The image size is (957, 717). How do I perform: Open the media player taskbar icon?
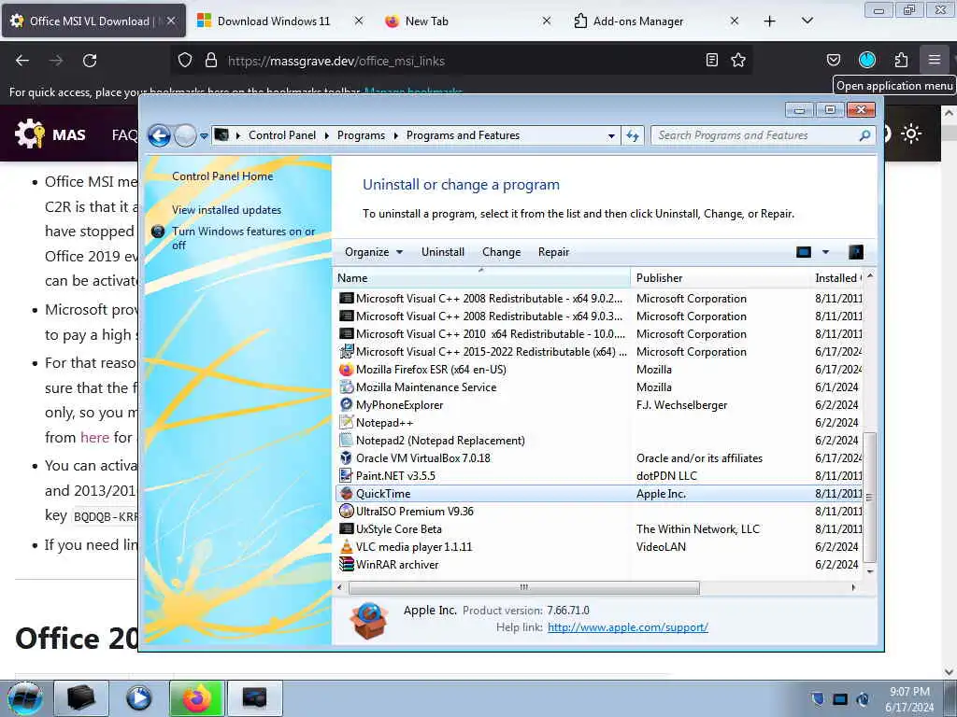(x=138, y=698)
